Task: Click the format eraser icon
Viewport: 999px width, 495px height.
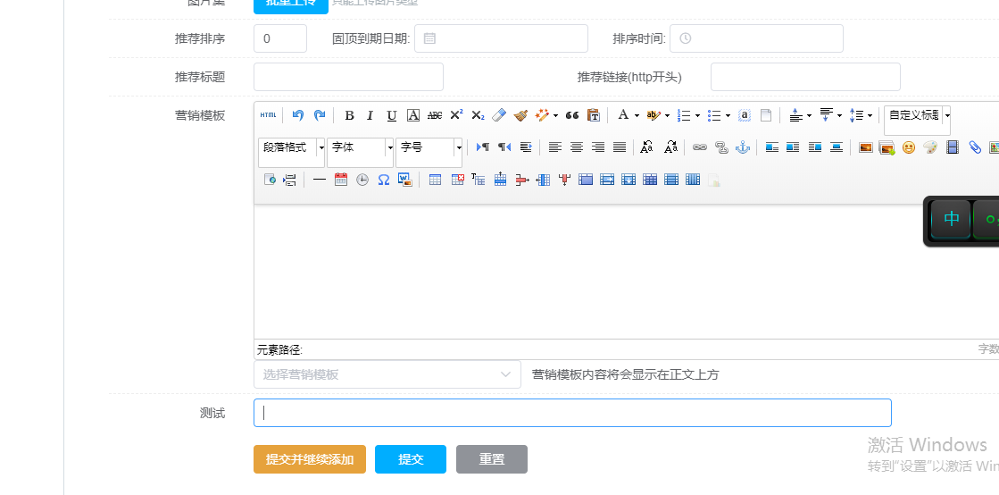Action: [x=499, y=115]
